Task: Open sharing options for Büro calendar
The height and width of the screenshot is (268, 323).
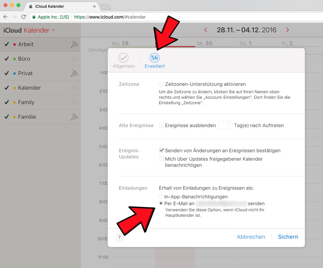Action: (x=74, y=59)
